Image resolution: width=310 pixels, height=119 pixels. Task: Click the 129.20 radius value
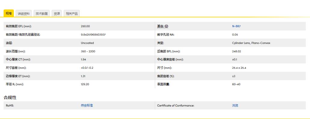point(85,84)
